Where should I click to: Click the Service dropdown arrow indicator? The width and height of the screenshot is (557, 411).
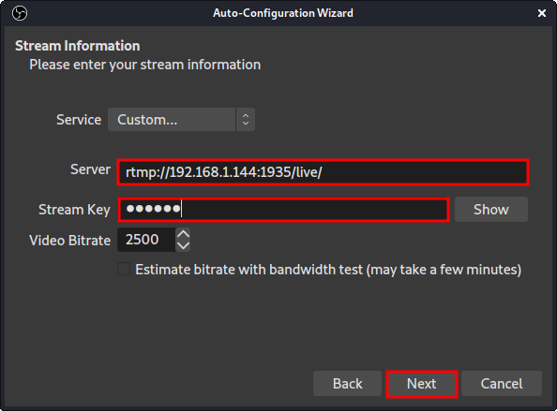pos(246,120)
